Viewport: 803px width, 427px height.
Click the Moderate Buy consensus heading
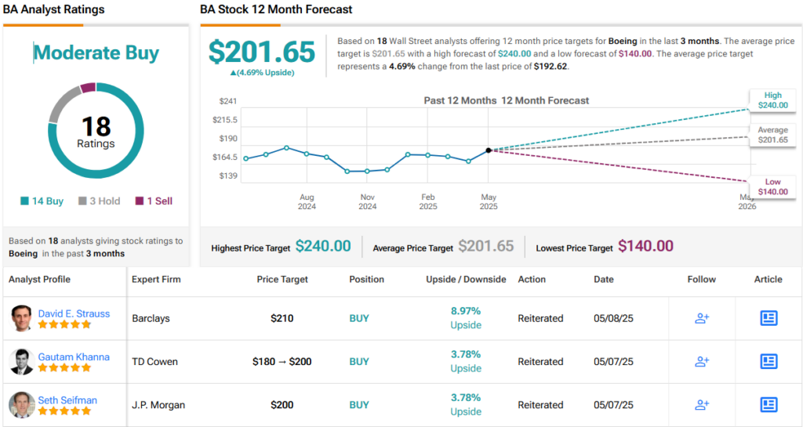tap(96, 52)
